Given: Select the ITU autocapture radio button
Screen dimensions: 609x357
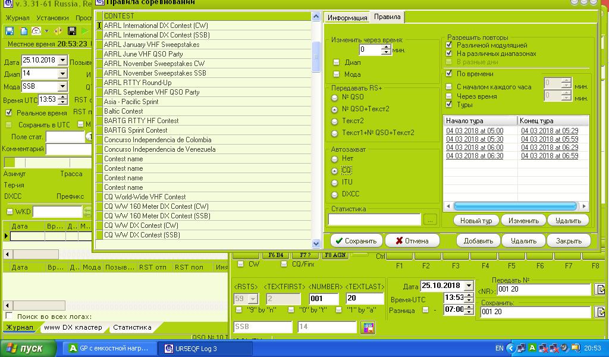Looking at the screenshot, I should click(x=335, y=183).
